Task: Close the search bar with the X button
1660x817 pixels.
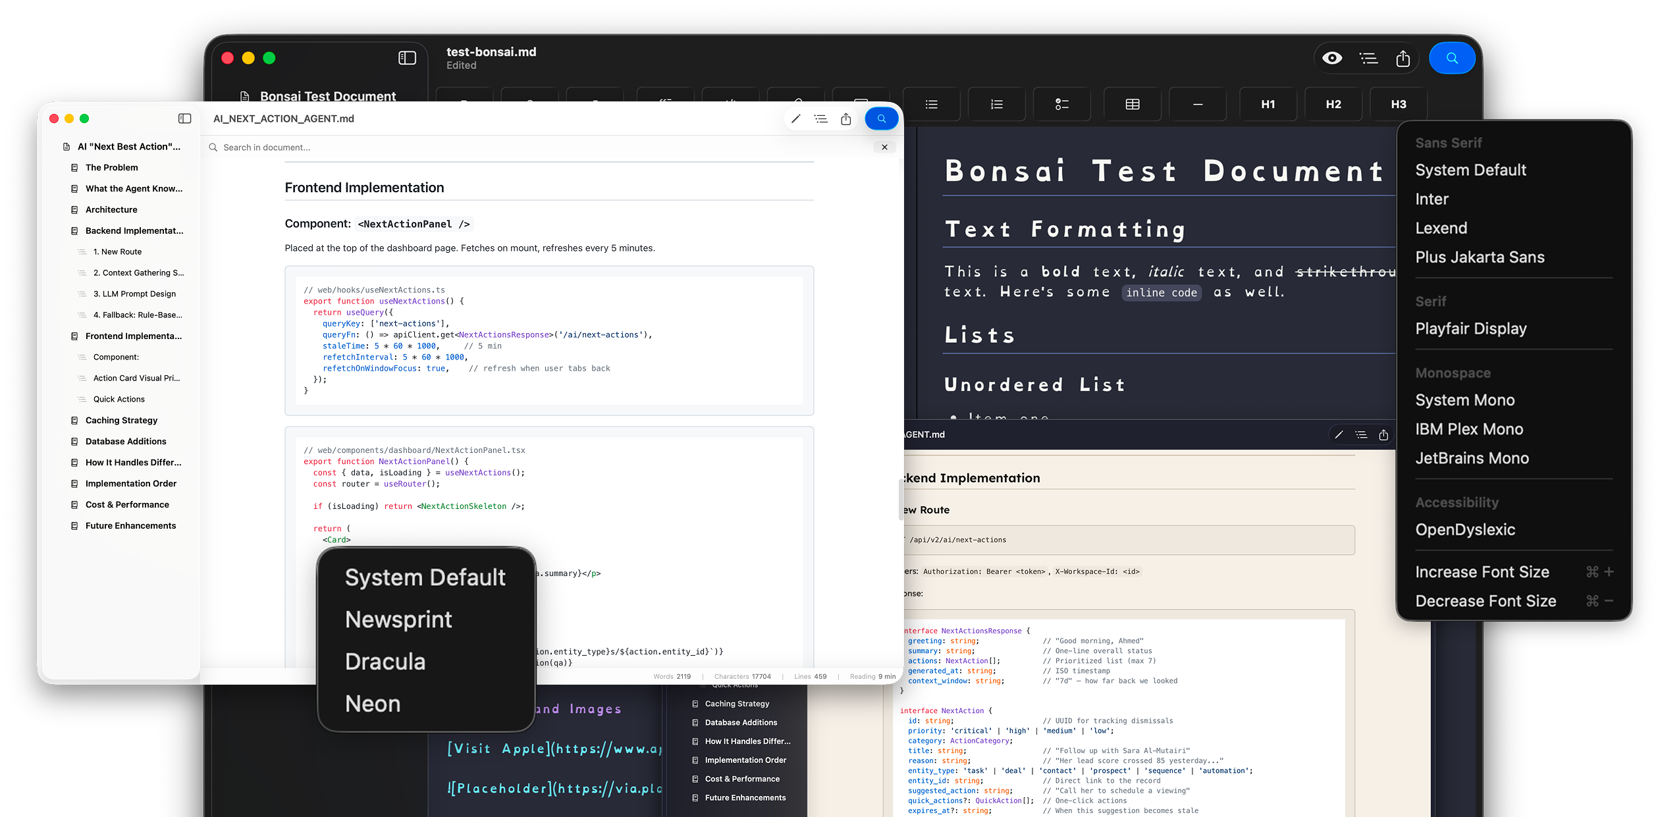Action: point(884,147)
